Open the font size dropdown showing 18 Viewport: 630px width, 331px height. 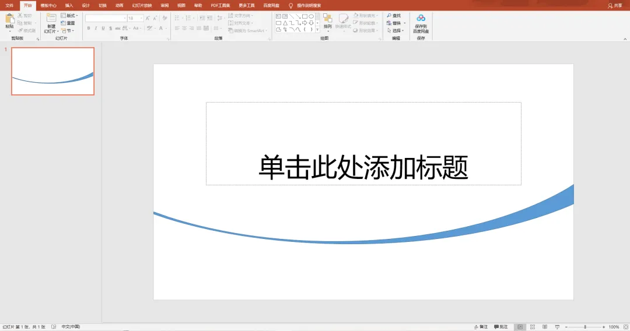pyautogui.click(x=135, y=18)
